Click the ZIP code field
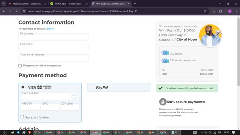Image resolution: width=240 pixels, height=135 pixels. [70, 107]
